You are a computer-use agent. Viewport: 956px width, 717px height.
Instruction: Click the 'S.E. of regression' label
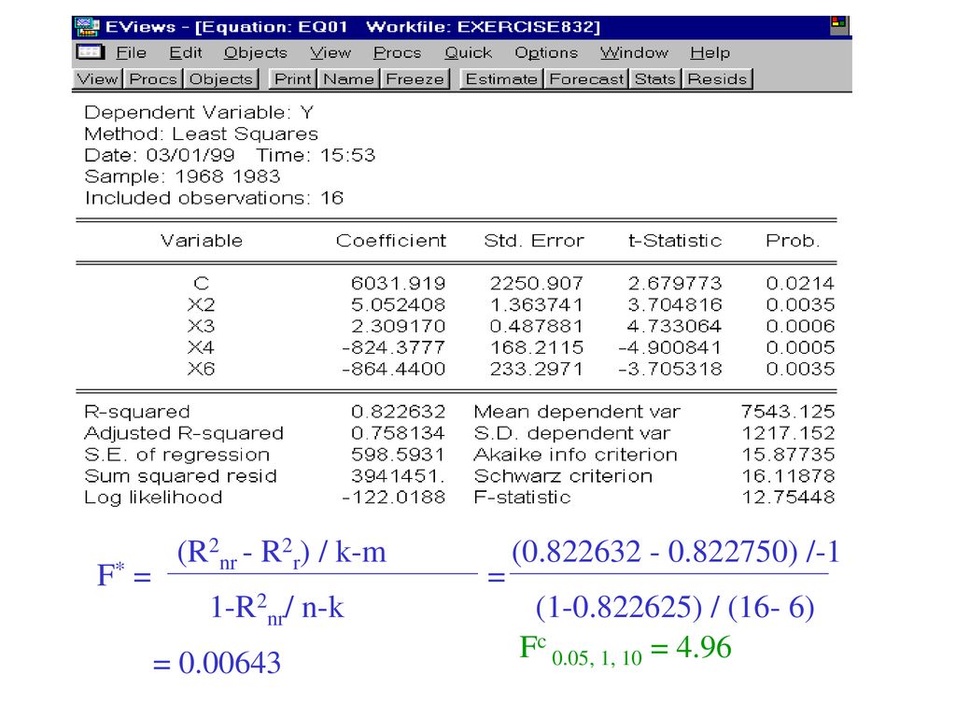click(x=176, y=455)
